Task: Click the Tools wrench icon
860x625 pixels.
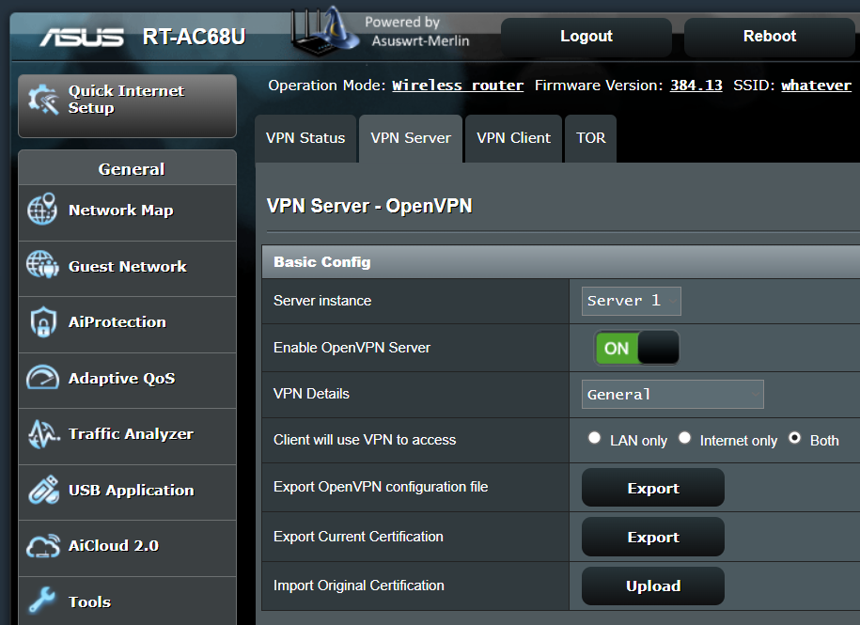Action: click(42, 601)
